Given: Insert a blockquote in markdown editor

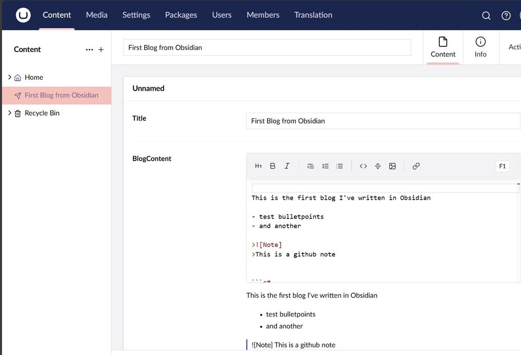Looking at the screenshot, I should pos(311,166).
